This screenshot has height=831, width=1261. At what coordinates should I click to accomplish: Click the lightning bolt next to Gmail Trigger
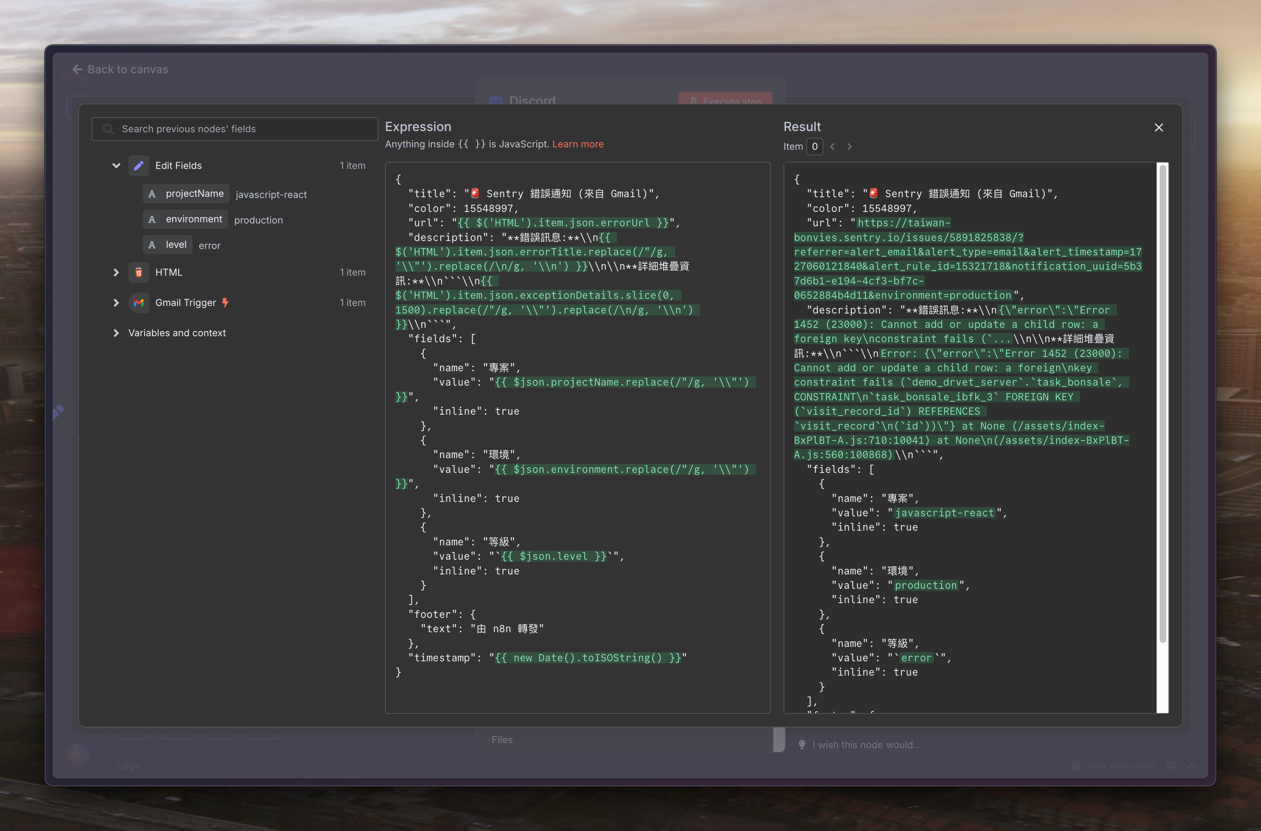click(225, 303)
